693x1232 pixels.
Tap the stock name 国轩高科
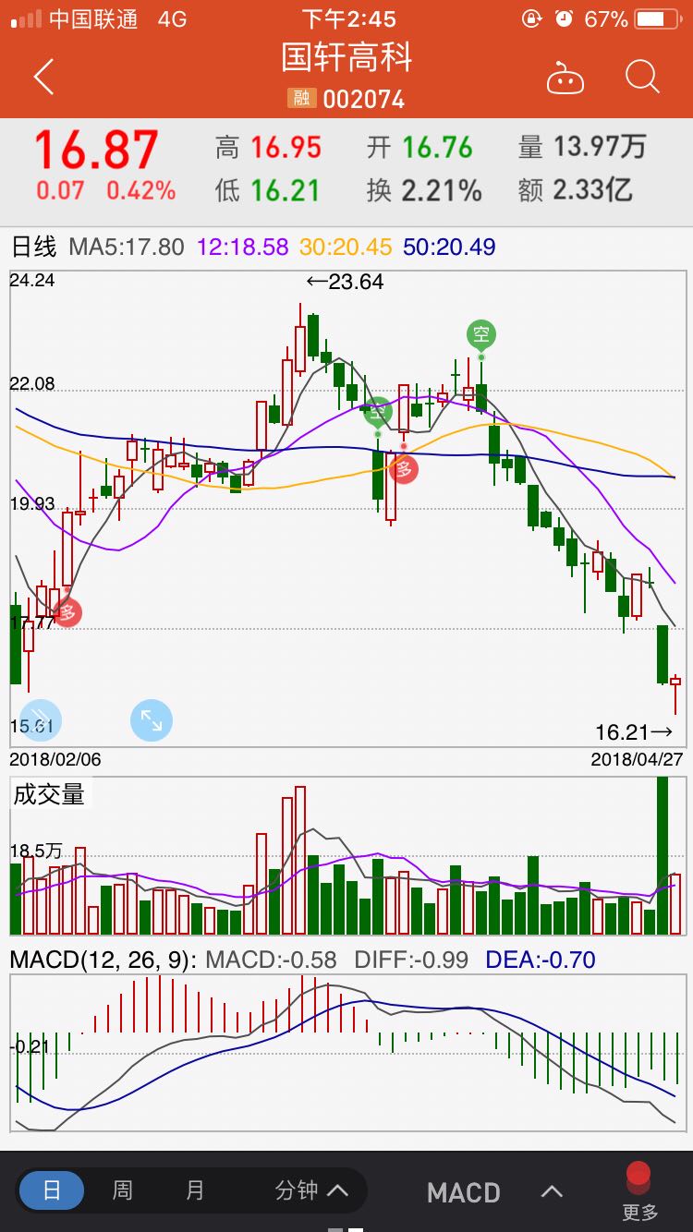tap(346, 57)
